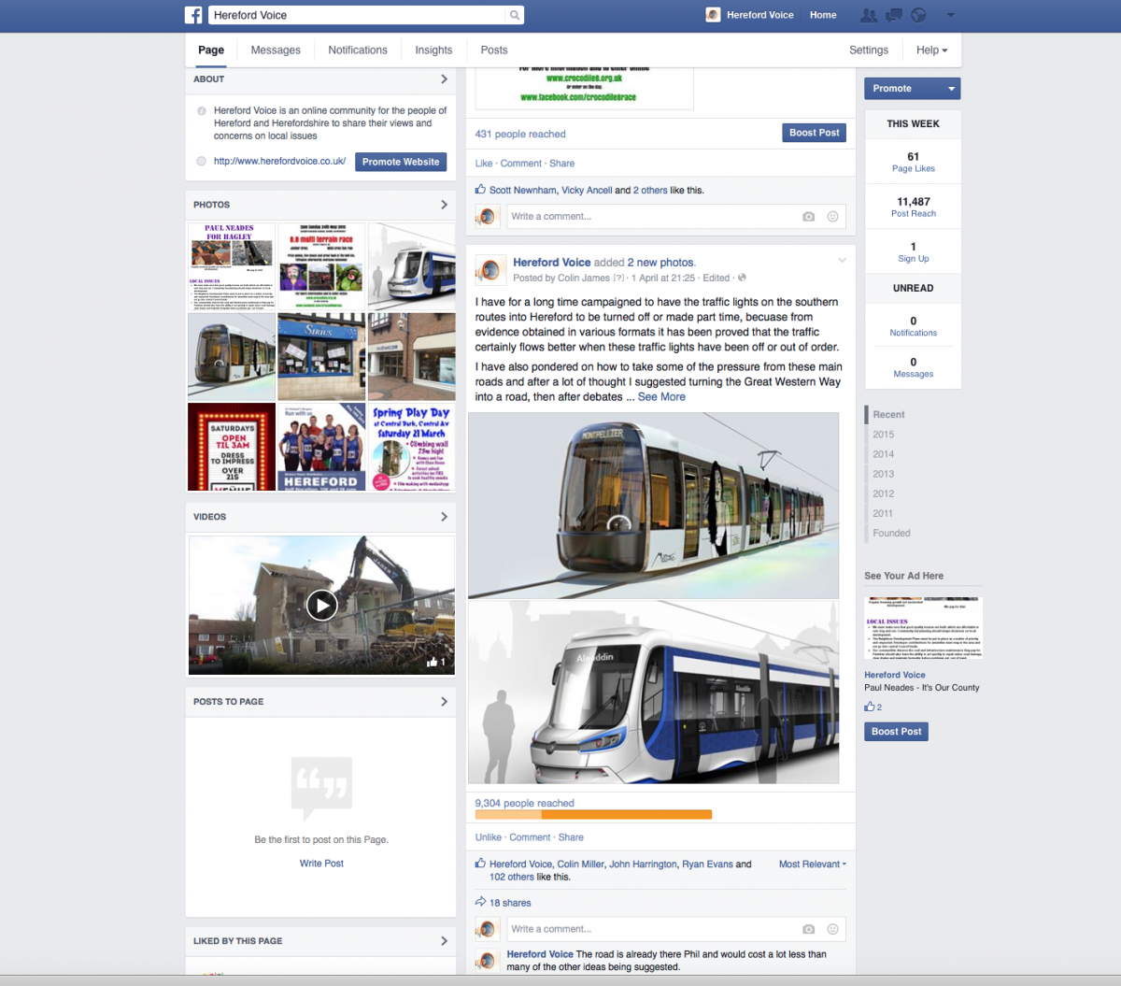Screen dimensions: 1121x986
Task: Click the Promote Website button
Action: 401,162
